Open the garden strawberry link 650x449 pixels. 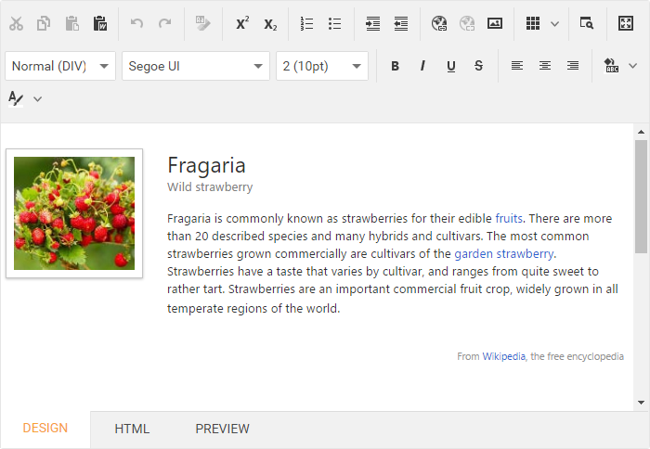click(503, 253)
